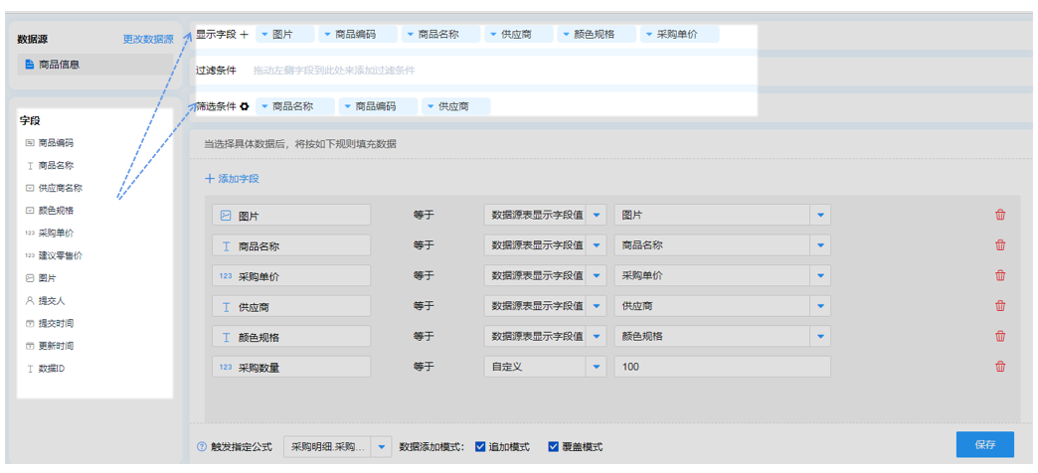Click the plus icon beside 显示字段
1038x473 pixels.
(245, 34)
